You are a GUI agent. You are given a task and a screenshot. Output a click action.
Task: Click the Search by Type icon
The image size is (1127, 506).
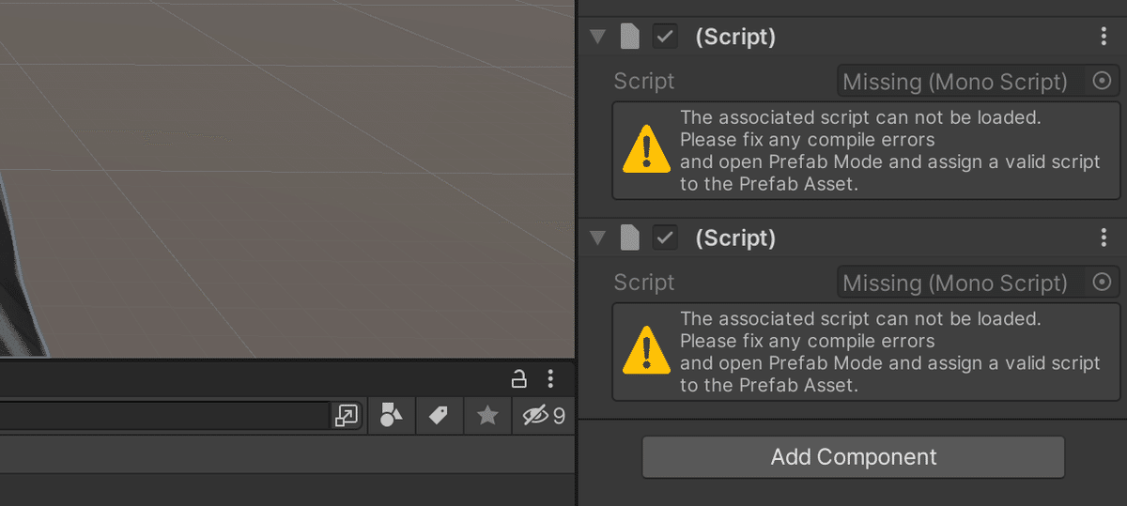click(391, 415)
